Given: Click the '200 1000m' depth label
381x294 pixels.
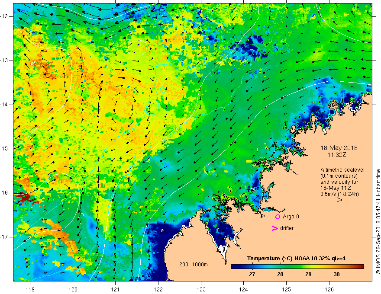Looking at the screenshot, I should pos(194,265).
